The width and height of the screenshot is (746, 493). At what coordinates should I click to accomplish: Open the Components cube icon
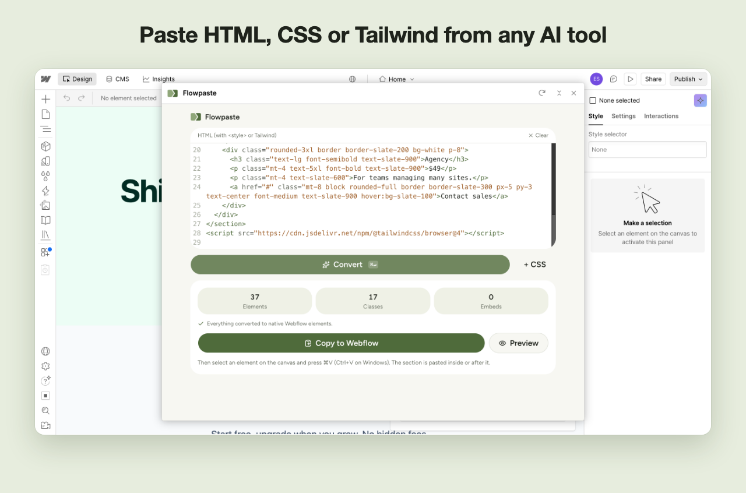(45, 146)
